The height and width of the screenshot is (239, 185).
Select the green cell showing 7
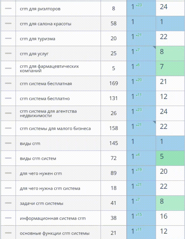[x=170, y=68]
